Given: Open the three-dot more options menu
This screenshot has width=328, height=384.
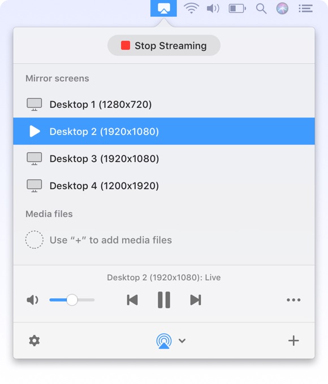Looking at the screenshot, I should (x=294, y=300).
